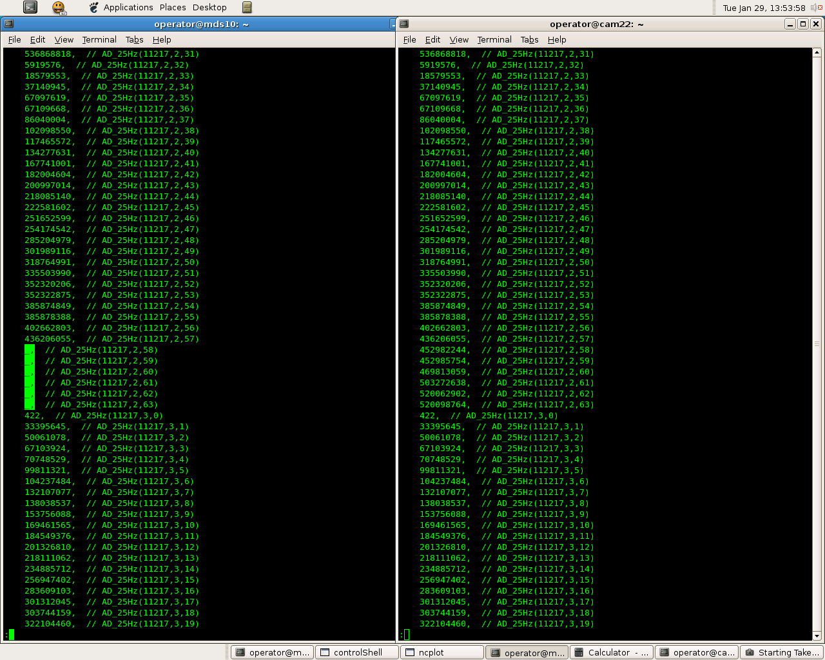Click the GNOME foot icon beside Applications
Image resolution: width=825 pixels, height=660 pixels.
click(94, 7)
